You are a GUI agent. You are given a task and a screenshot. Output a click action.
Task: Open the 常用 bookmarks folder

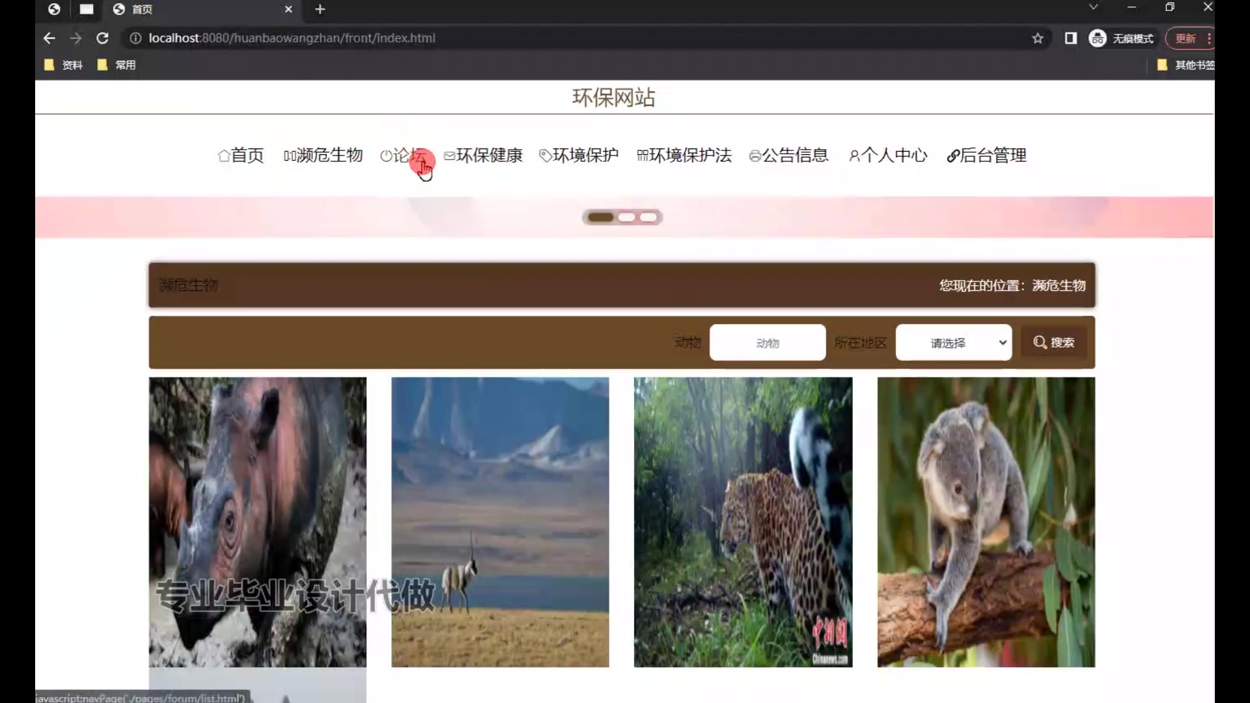117,65
